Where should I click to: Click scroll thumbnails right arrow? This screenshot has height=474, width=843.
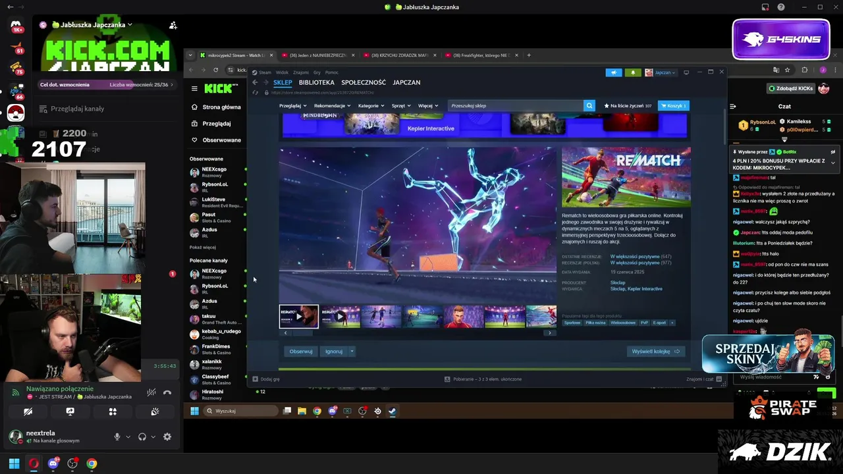pos(550,333)
